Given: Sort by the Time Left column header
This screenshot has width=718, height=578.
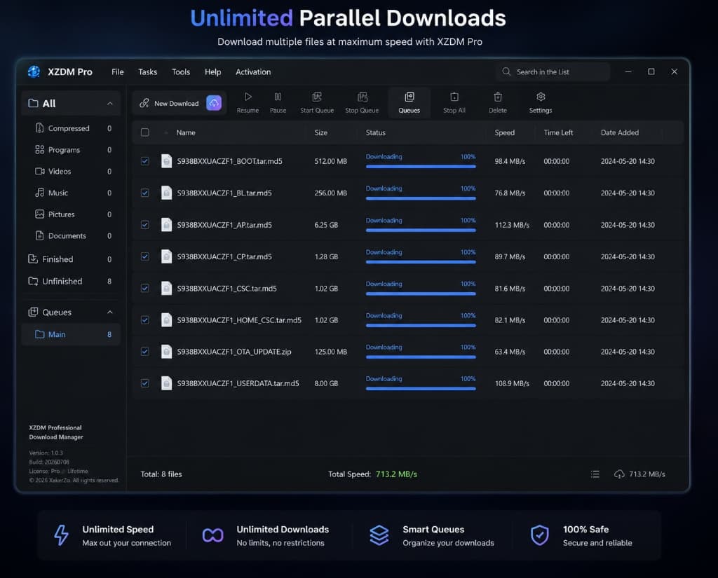Looking at the screenshot, I should [x=558, y=132].
